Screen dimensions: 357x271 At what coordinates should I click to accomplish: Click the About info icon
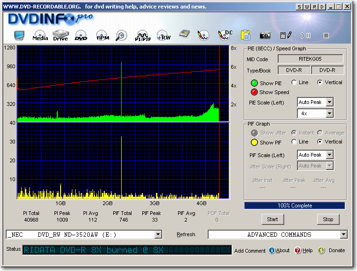pyautogui.click(x=272, y=250)
